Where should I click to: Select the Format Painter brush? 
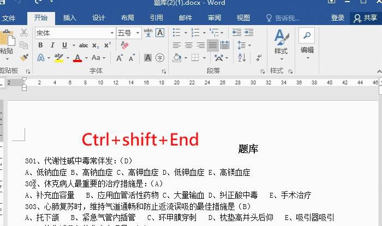[24, 58]
